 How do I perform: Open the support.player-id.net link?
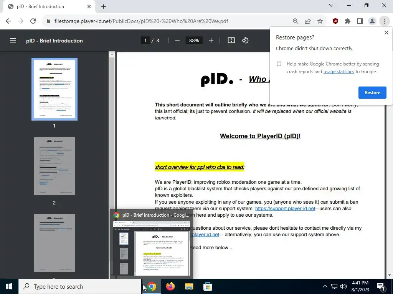pos(285,209)
